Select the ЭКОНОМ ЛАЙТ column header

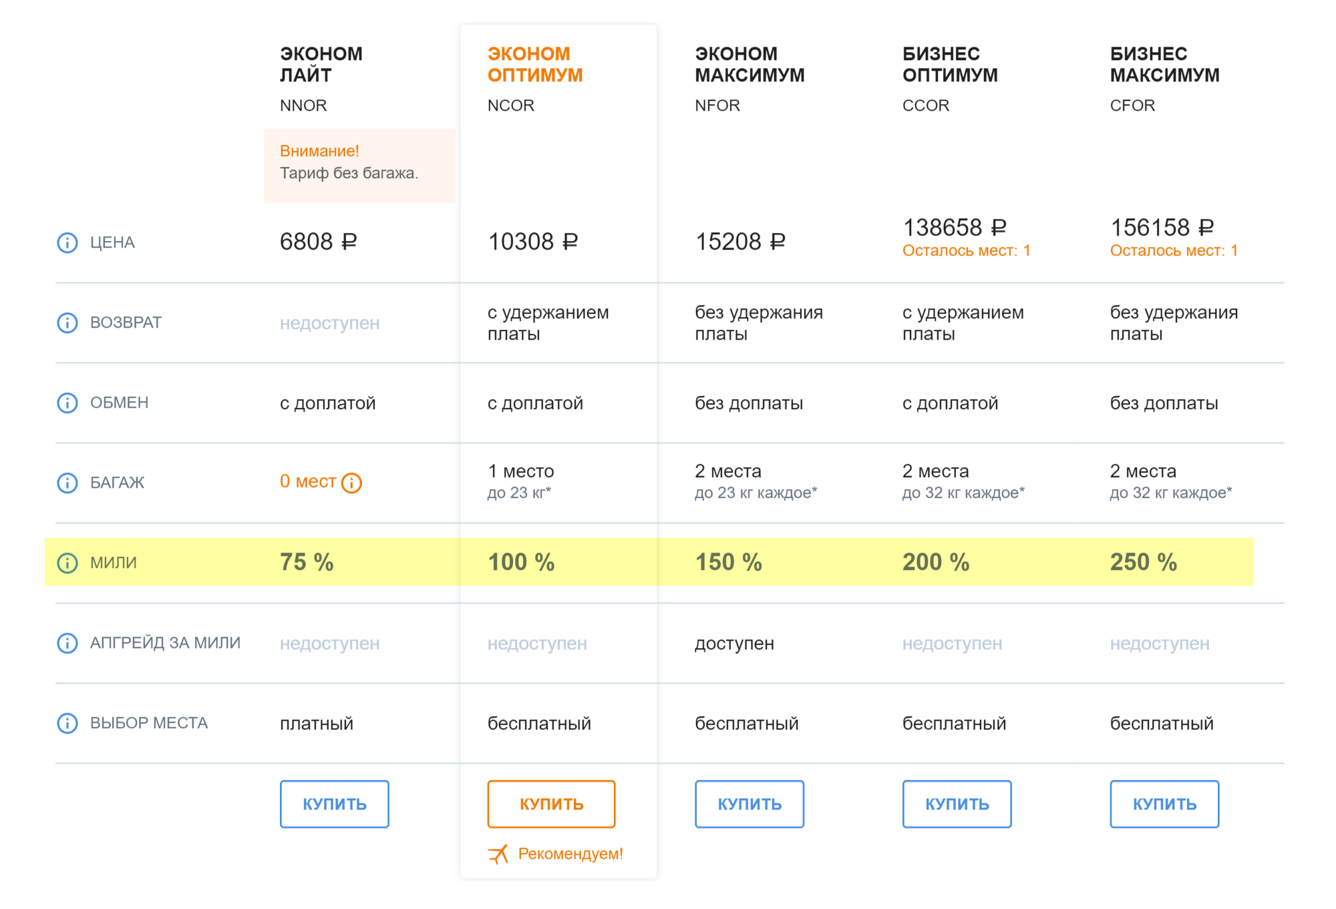[x=321, y=64]
